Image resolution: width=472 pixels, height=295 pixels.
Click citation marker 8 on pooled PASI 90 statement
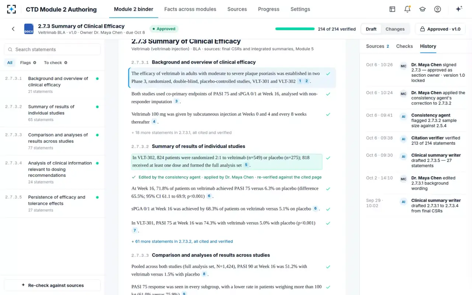(204, 274)
